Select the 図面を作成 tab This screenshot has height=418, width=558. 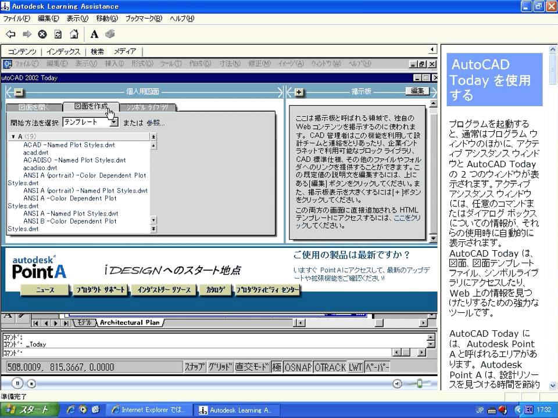pos(91,106)
